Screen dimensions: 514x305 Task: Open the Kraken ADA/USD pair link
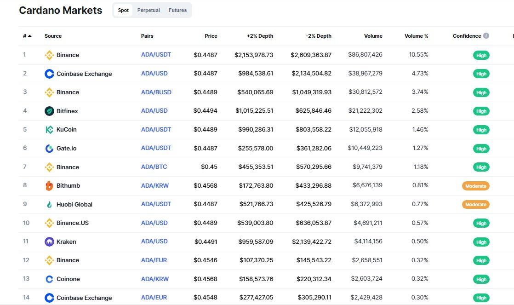pyautogui.click(x=154, y=242)
